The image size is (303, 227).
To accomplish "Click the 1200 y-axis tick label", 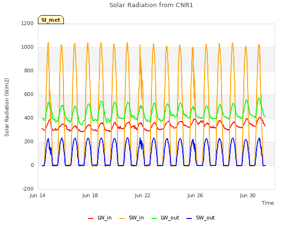I will [x=27, y=23].
